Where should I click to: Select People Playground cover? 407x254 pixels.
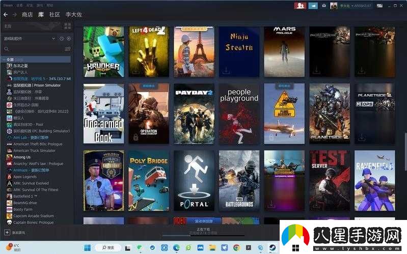coord(239,113)
